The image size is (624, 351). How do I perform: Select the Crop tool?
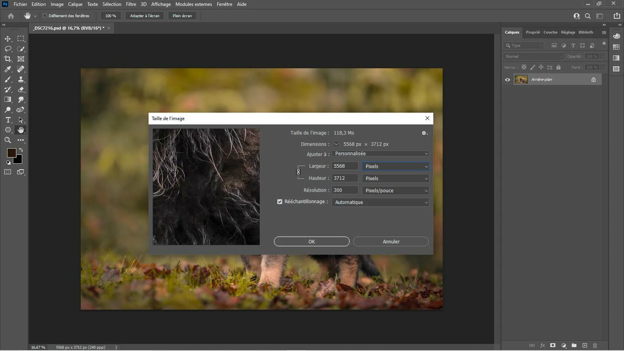click(x=8, y=59)
